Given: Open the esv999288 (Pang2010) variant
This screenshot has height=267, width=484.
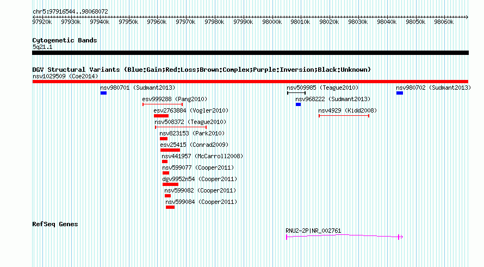Looking at the screenshot, I should (x=175, y=99).
